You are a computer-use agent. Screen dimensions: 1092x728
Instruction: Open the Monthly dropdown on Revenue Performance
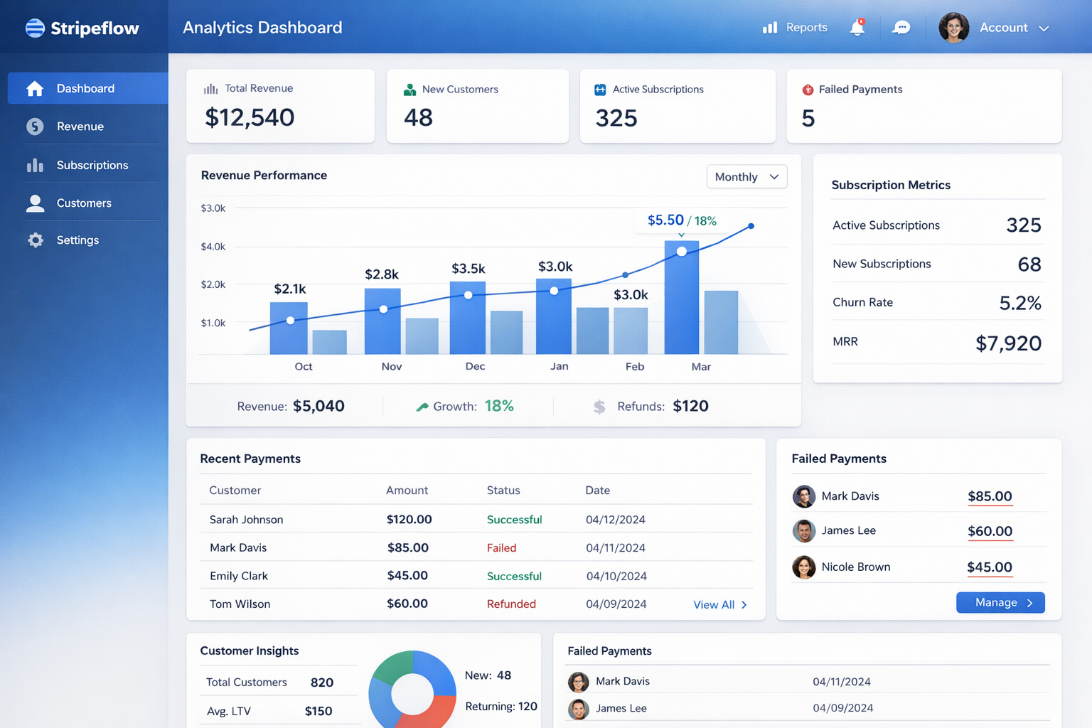pos(746,176)
